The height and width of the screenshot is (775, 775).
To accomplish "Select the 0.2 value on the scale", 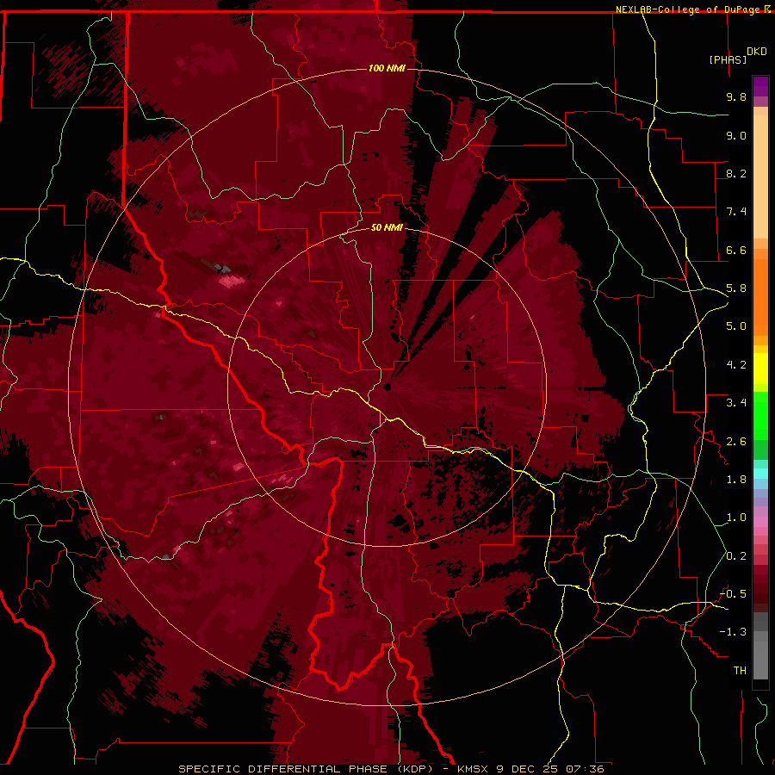I will (736, 556).
